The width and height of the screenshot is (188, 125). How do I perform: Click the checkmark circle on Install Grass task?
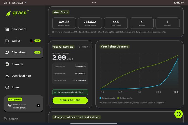pos(38,106)
